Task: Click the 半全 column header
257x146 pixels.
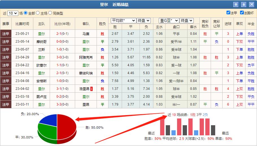Action: pos(251,24)
